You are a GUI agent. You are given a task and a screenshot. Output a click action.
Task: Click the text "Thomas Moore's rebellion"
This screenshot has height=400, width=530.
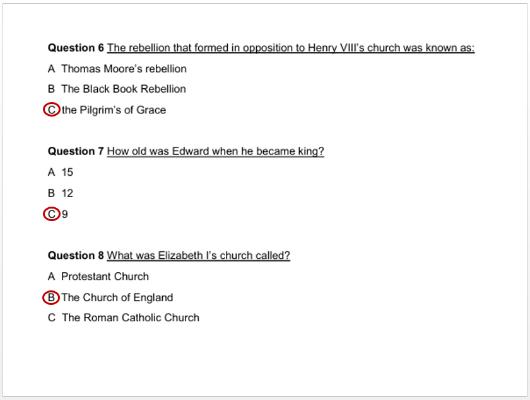(124, 69)
